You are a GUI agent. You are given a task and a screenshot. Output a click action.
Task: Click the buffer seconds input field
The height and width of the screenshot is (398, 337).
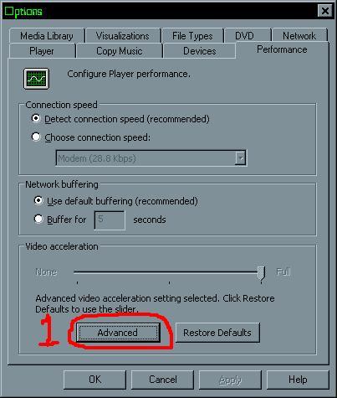110,220
